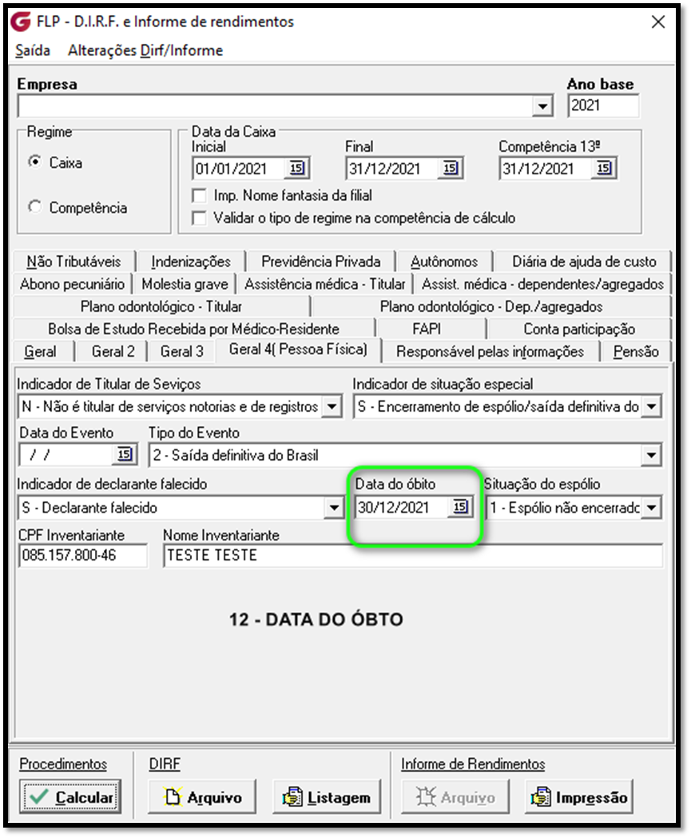Screen dimensions: 691x838
Task: Switch to the Não Tributáveis tab
Action: tap(73, 261)
